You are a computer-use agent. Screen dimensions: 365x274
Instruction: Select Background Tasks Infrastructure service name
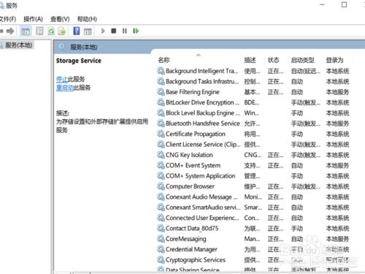point(202,81)
